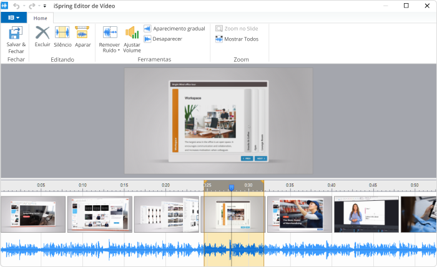Click the Redo arrow in title bar
Screen dimensions: 437x267
(x=32, y=6)
